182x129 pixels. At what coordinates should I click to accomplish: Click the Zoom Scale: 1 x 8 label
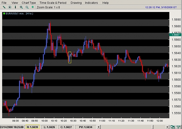tap(48, 7)
